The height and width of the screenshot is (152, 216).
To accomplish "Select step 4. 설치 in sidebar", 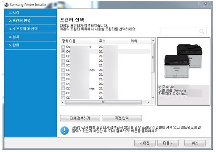I will click(x=30, y=37).
